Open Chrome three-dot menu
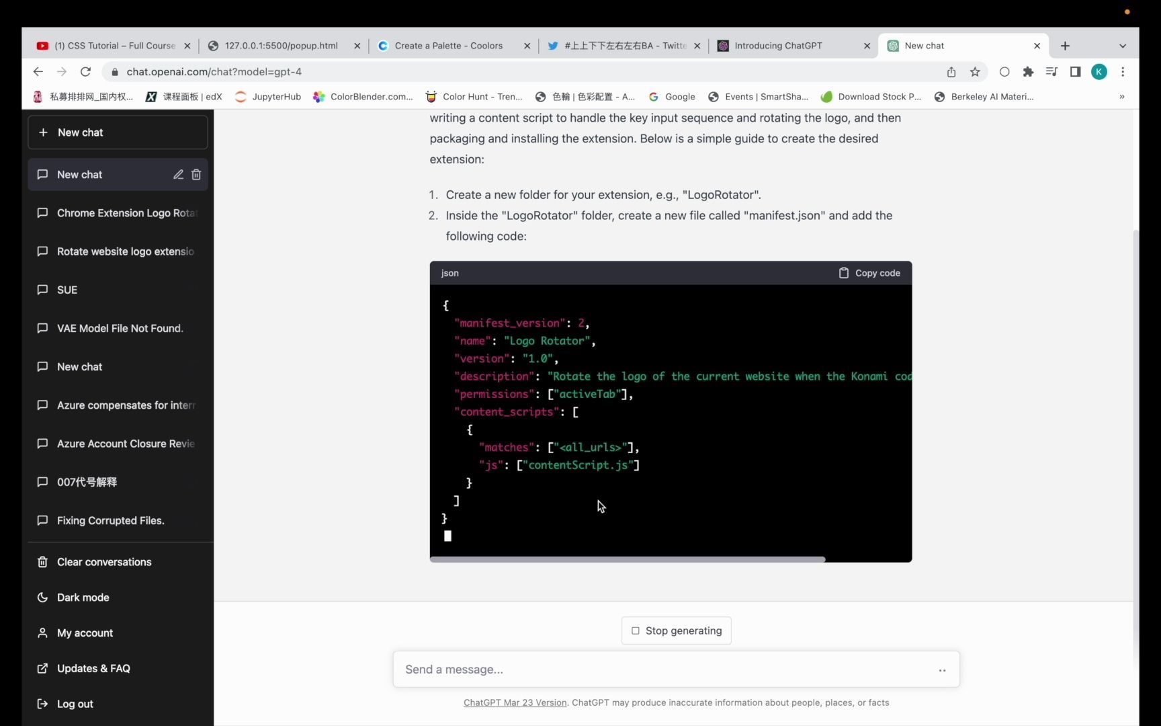 (1123, 72)
